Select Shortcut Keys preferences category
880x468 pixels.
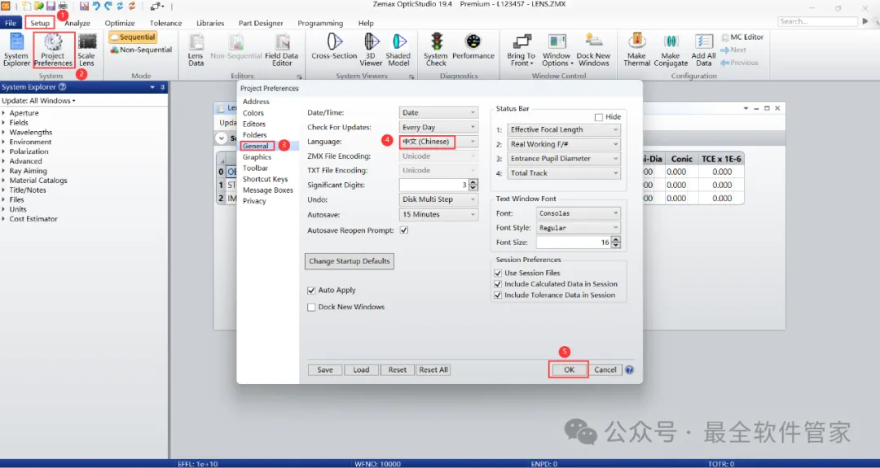click(x=265, y=179)
